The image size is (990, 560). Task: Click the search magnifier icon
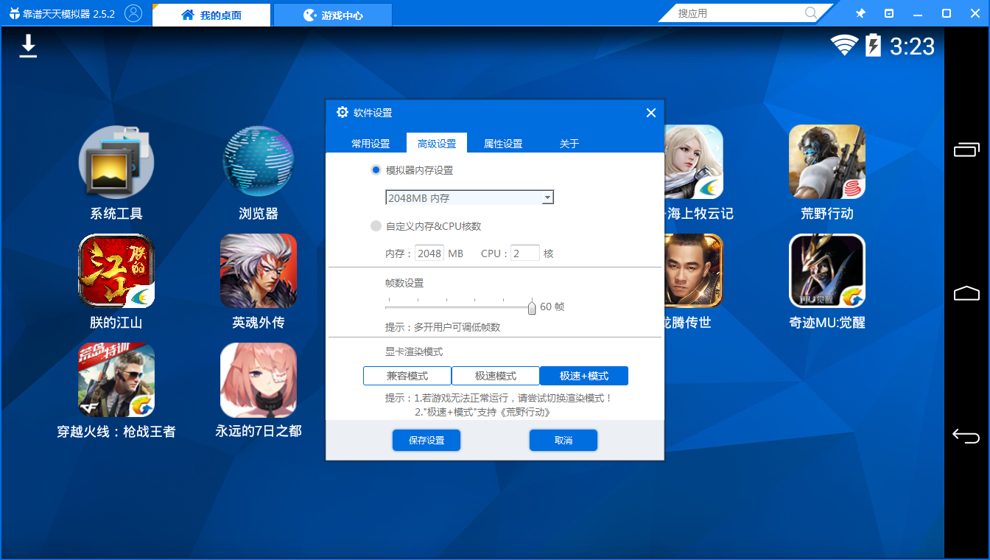click(811, 13)
